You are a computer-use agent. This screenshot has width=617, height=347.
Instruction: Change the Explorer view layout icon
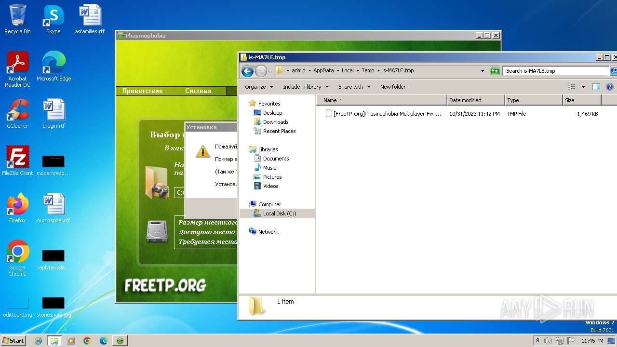(572, 87)
